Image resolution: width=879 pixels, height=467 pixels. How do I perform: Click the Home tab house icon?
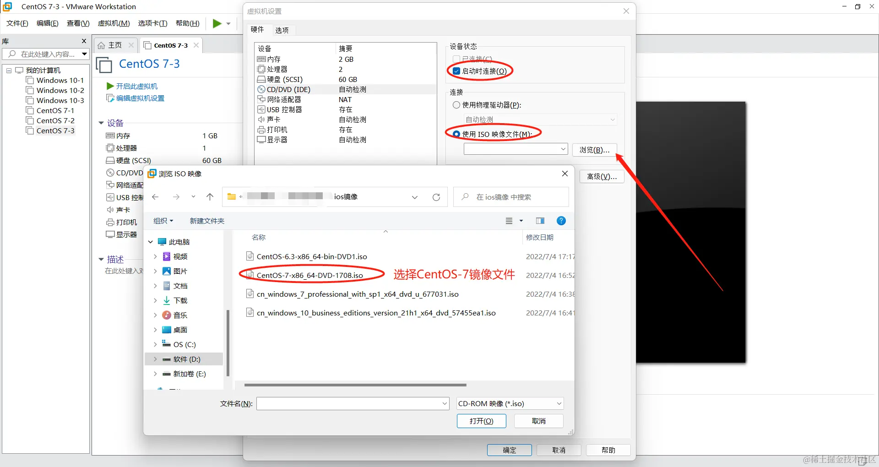coord(102,45)
